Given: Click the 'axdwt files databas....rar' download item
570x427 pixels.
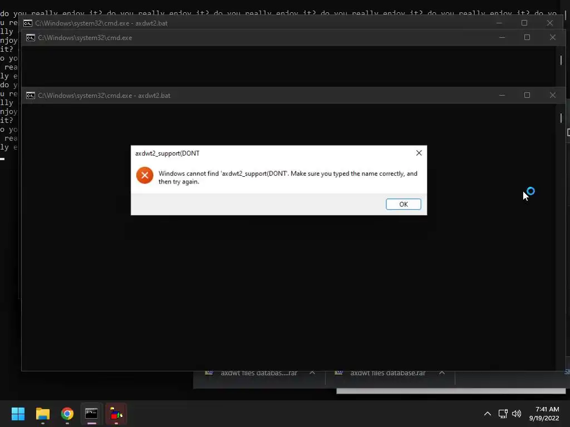Looking at the screenshot, I should (x=259, y=373).
